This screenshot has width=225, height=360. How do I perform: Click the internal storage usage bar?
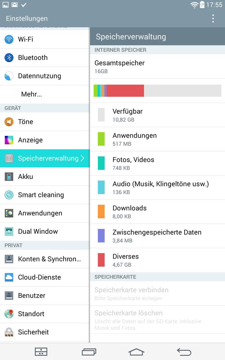pos(157,91)
